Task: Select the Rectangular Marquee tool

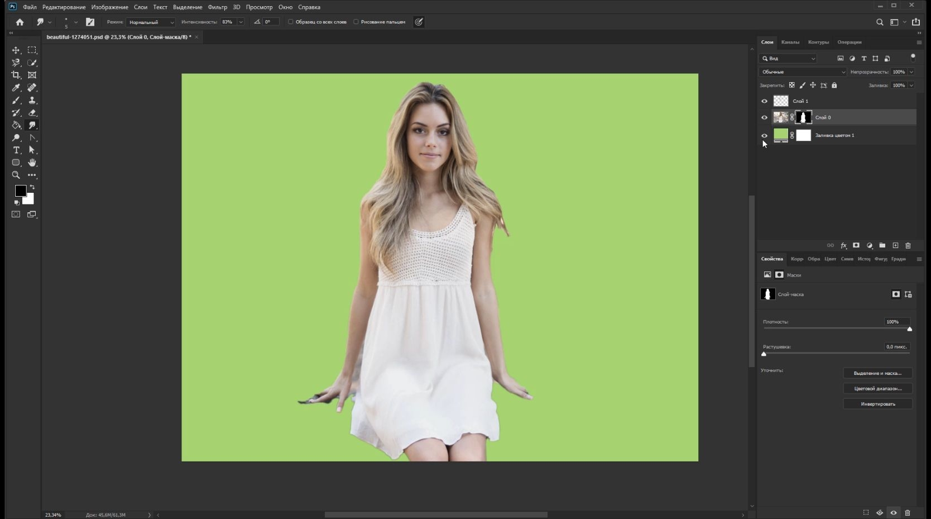Action: pyautogui.click(x=32, y=50)
